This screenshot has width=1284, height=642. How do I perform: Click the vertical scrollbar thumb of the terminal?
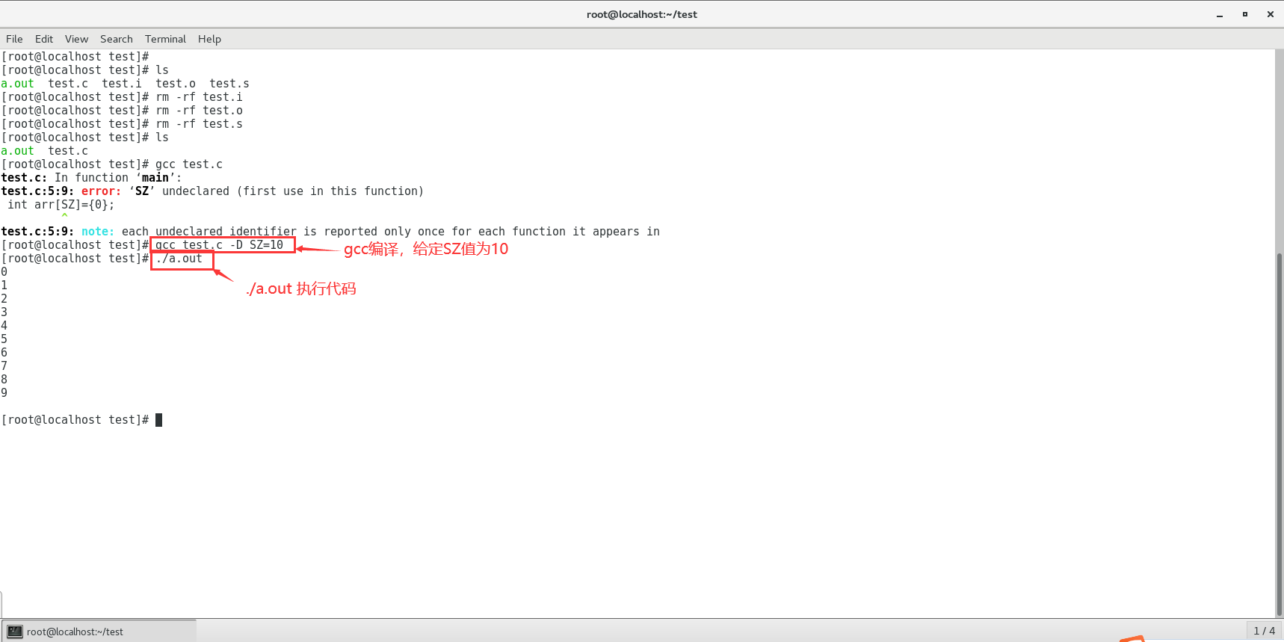[x=1279, y=433]
